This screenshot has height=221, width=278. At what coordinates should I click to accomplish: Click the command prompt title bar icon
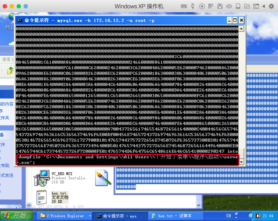pos(19,21)
